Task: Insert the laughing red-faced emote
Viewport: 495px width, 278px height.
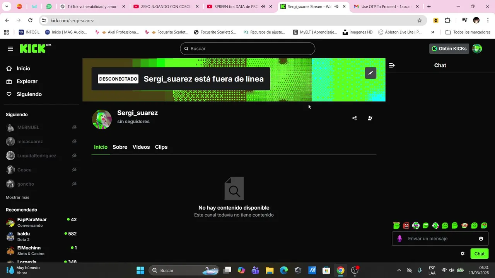Action: point(464,225)
